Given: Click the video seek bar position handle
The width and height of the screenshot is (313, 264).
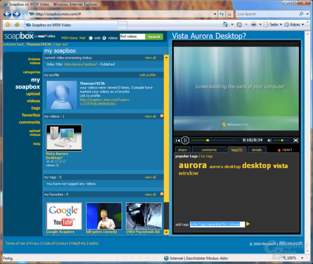Looking at the screenshot, I should tap(207, 140).
